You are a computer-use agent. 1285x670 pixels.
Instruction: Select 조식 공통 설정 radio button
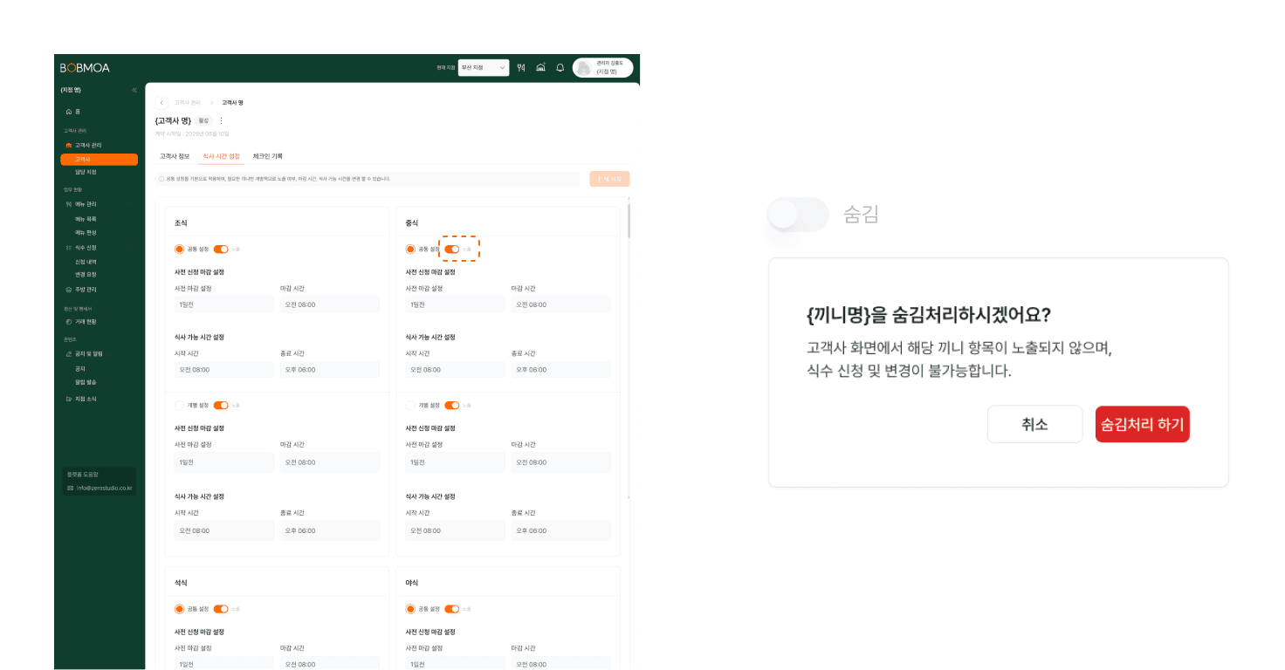pyautogui.click(x=180, y=250)
